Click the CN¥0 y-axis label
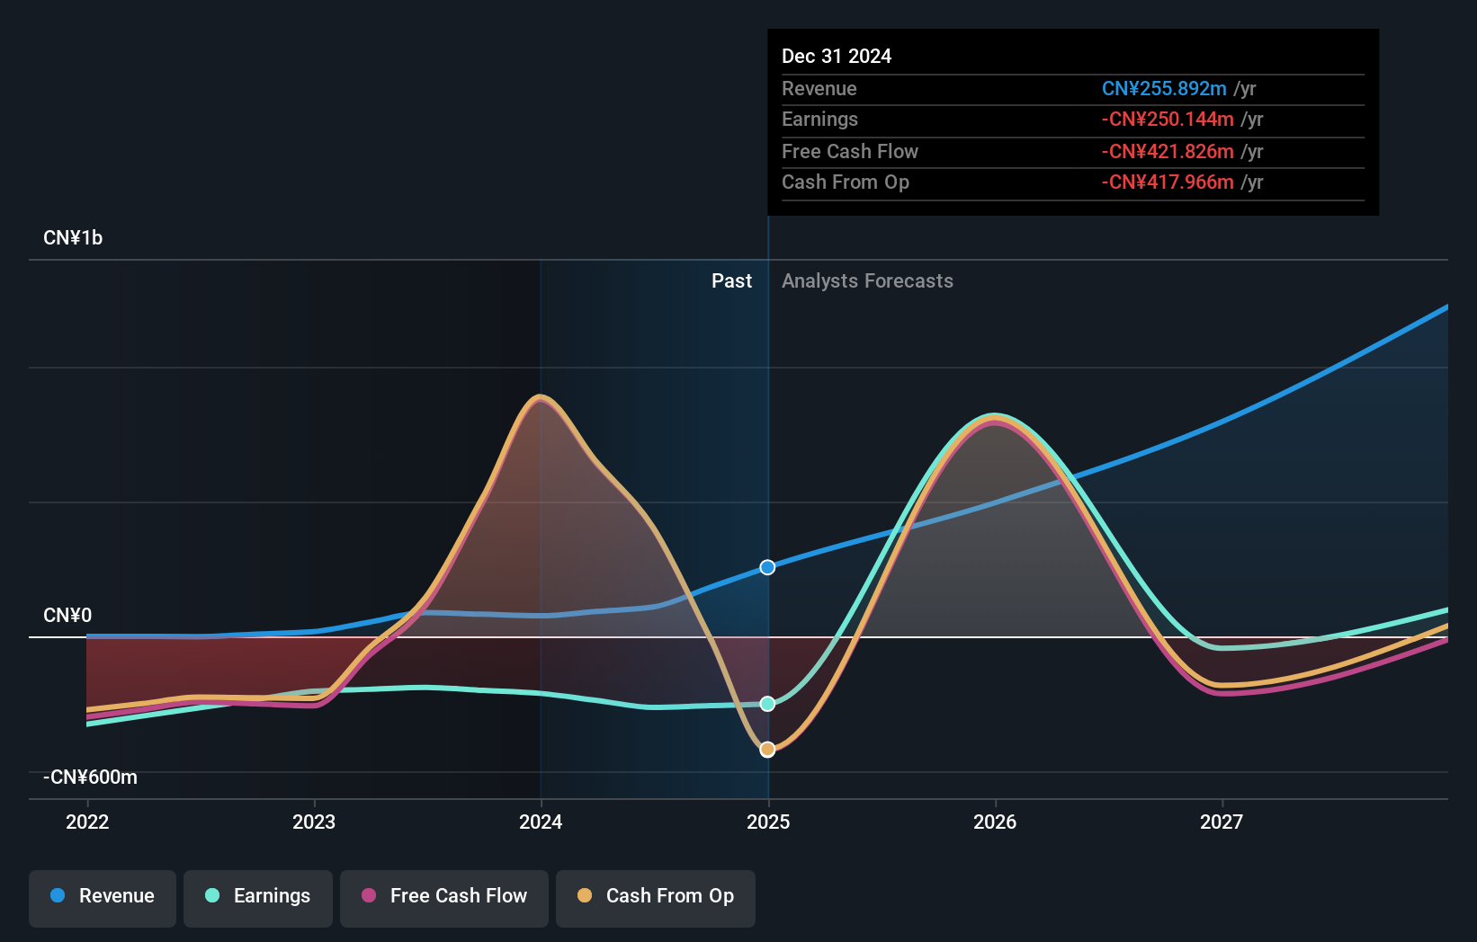The height and width of the screenshot is (942, 1477). (67, 616)
